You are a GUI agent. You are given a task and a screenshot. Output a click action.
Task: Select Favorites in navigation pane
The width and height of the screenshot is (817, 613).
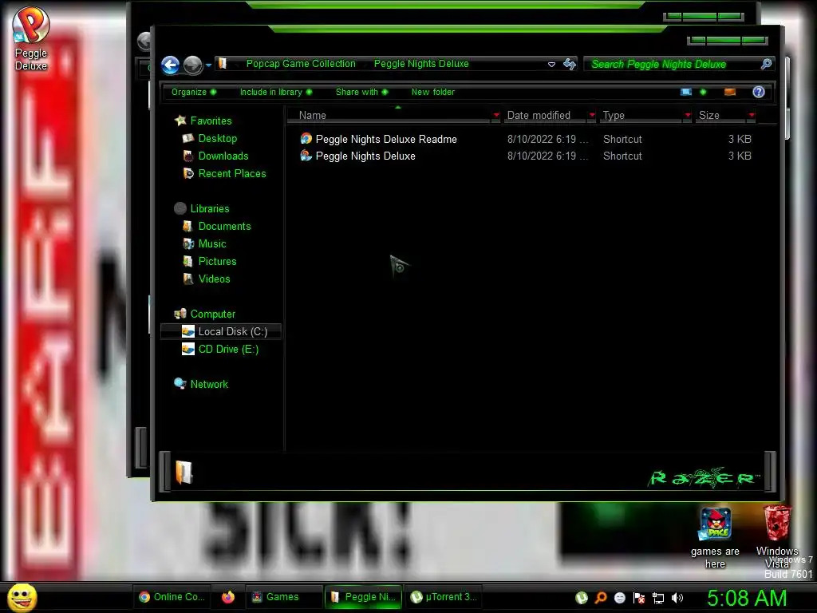(211, 121)
